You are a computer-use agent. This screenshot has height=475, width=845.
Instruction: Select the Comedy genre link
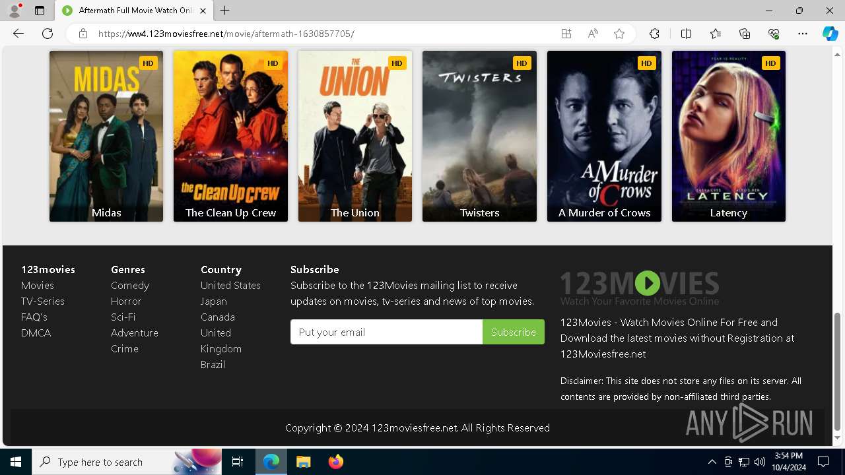coord(130,285)
